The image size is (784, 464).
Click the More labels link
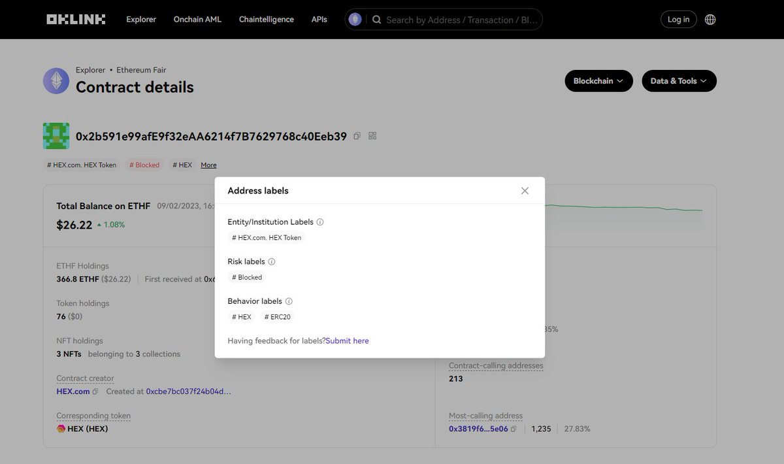pos(208,165)
